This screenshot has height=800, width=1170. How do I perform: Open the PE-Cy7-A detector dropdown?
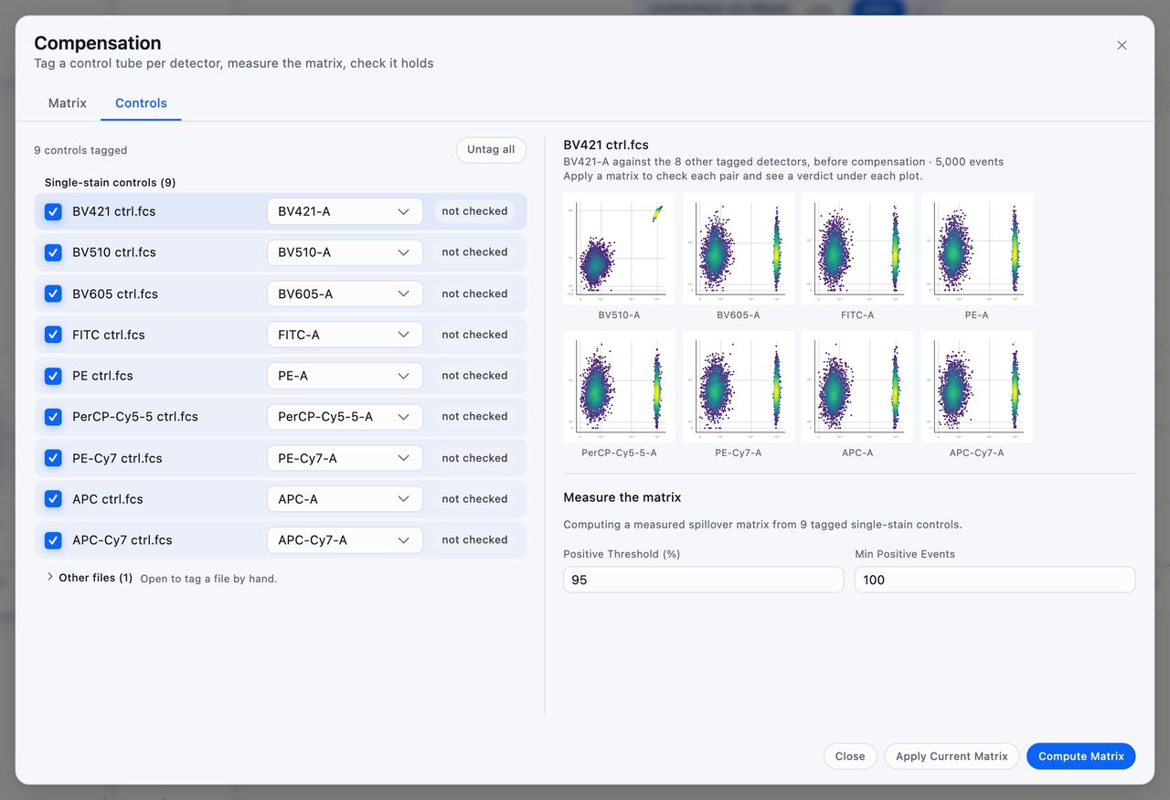(345, 458)
